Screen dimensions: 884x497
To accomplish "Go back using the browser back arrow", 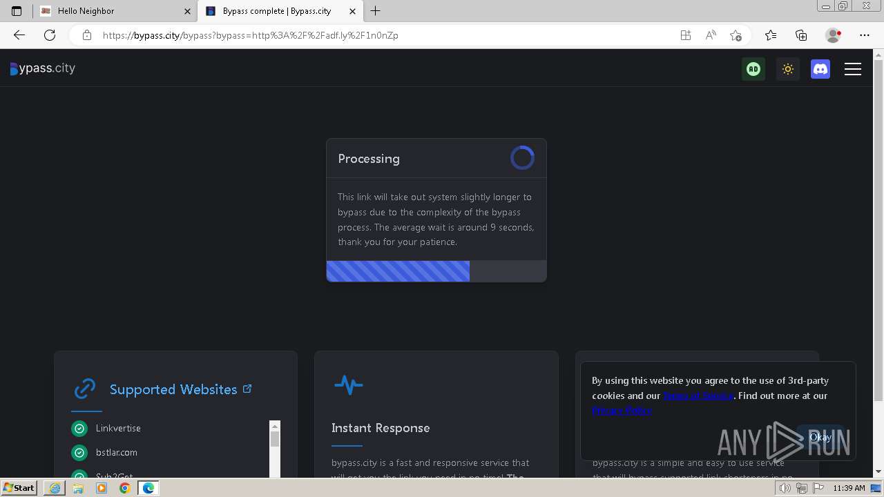I will [19, 35].
